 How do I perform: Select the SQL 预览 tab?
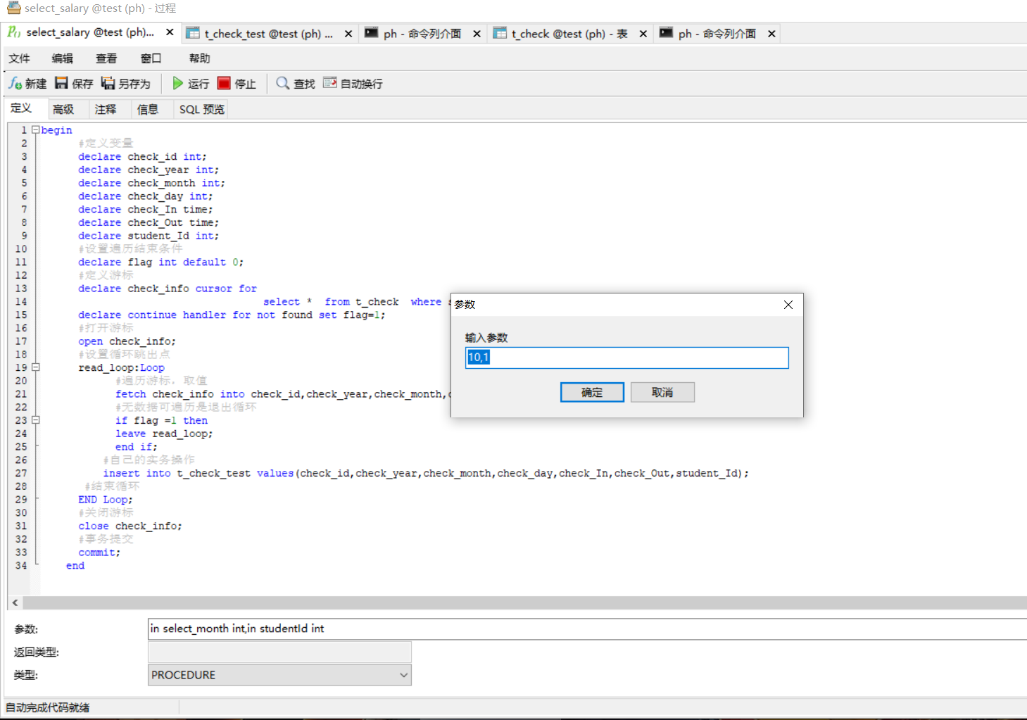coord(201,109)
